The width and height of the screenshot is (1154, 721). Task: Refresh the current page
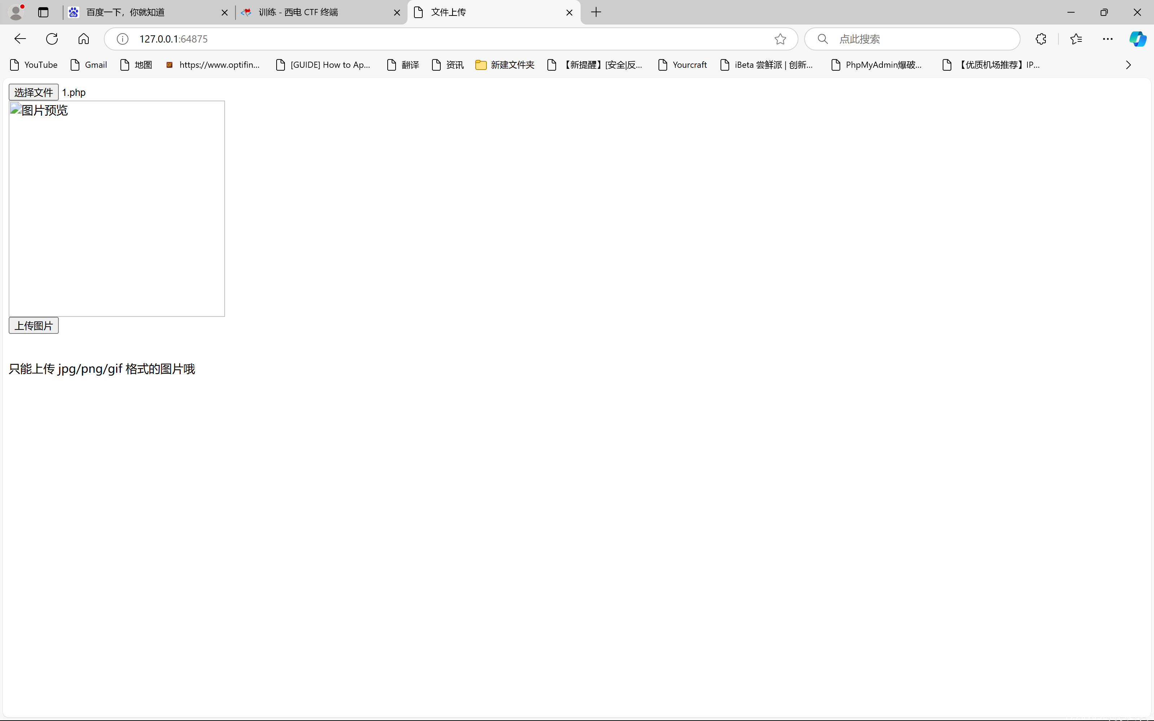(x=52, y=39)
